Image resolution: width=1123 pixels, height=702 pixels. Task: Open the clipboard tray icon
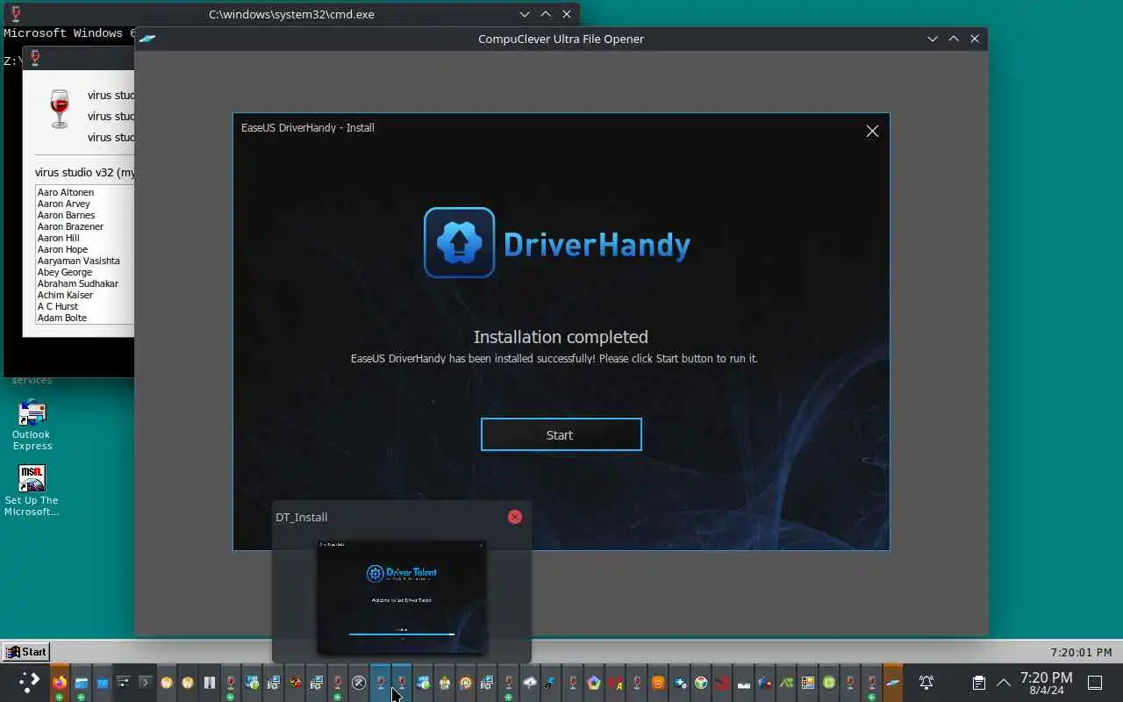pyautogui.click(x=979, y=683)
